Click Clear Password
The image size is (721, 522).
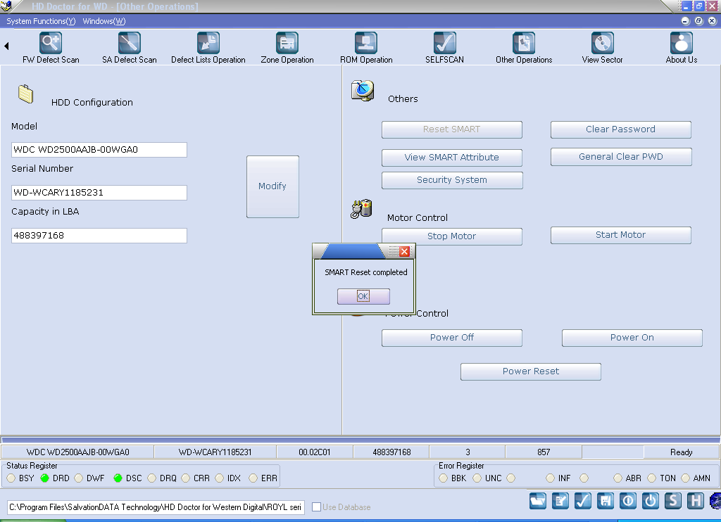(x=621, y=129)
